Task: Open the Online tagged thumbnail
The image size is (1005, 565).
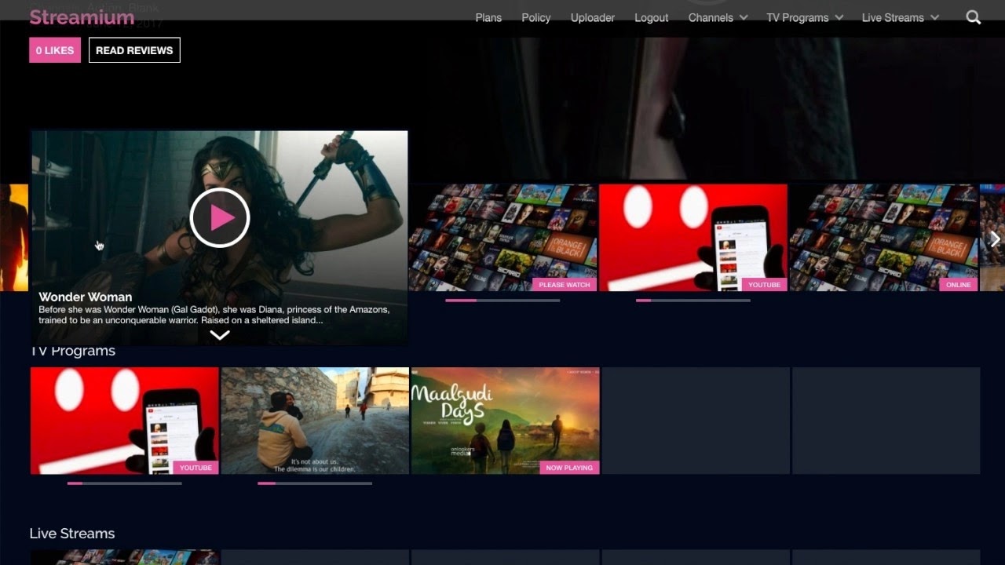Action: click(884, 238)
